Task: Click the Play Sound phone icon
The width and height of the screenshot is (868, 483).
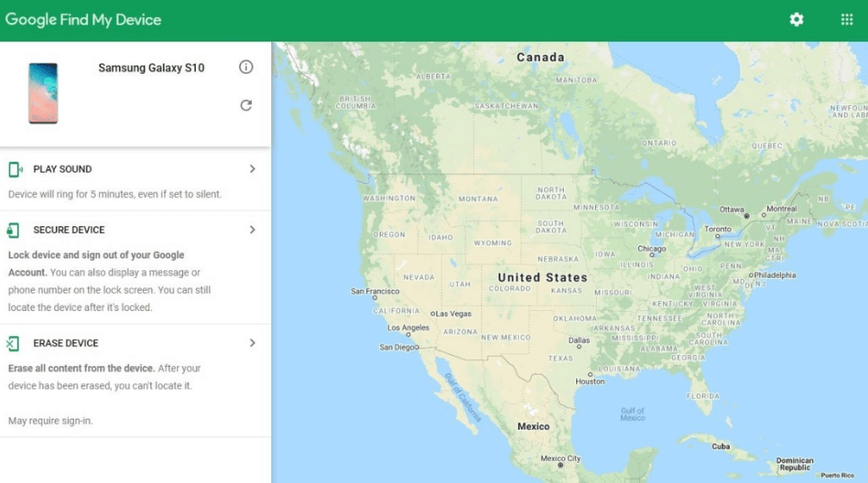Action: coord(14,169)
